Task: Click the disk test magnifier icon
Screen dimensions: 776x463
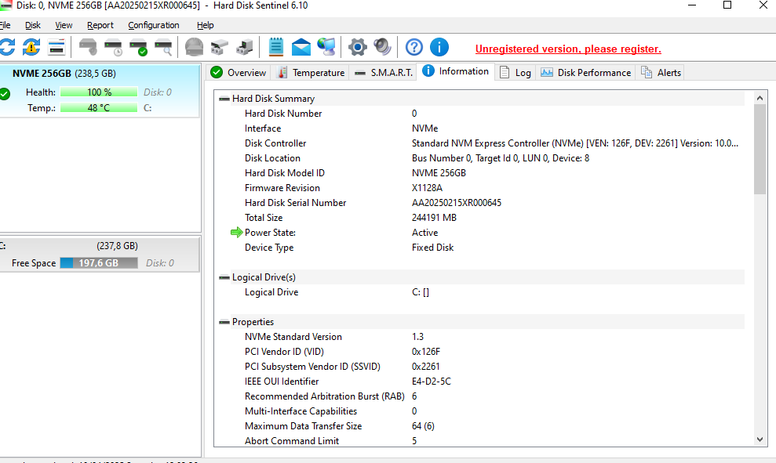Action: coord(163,47)
